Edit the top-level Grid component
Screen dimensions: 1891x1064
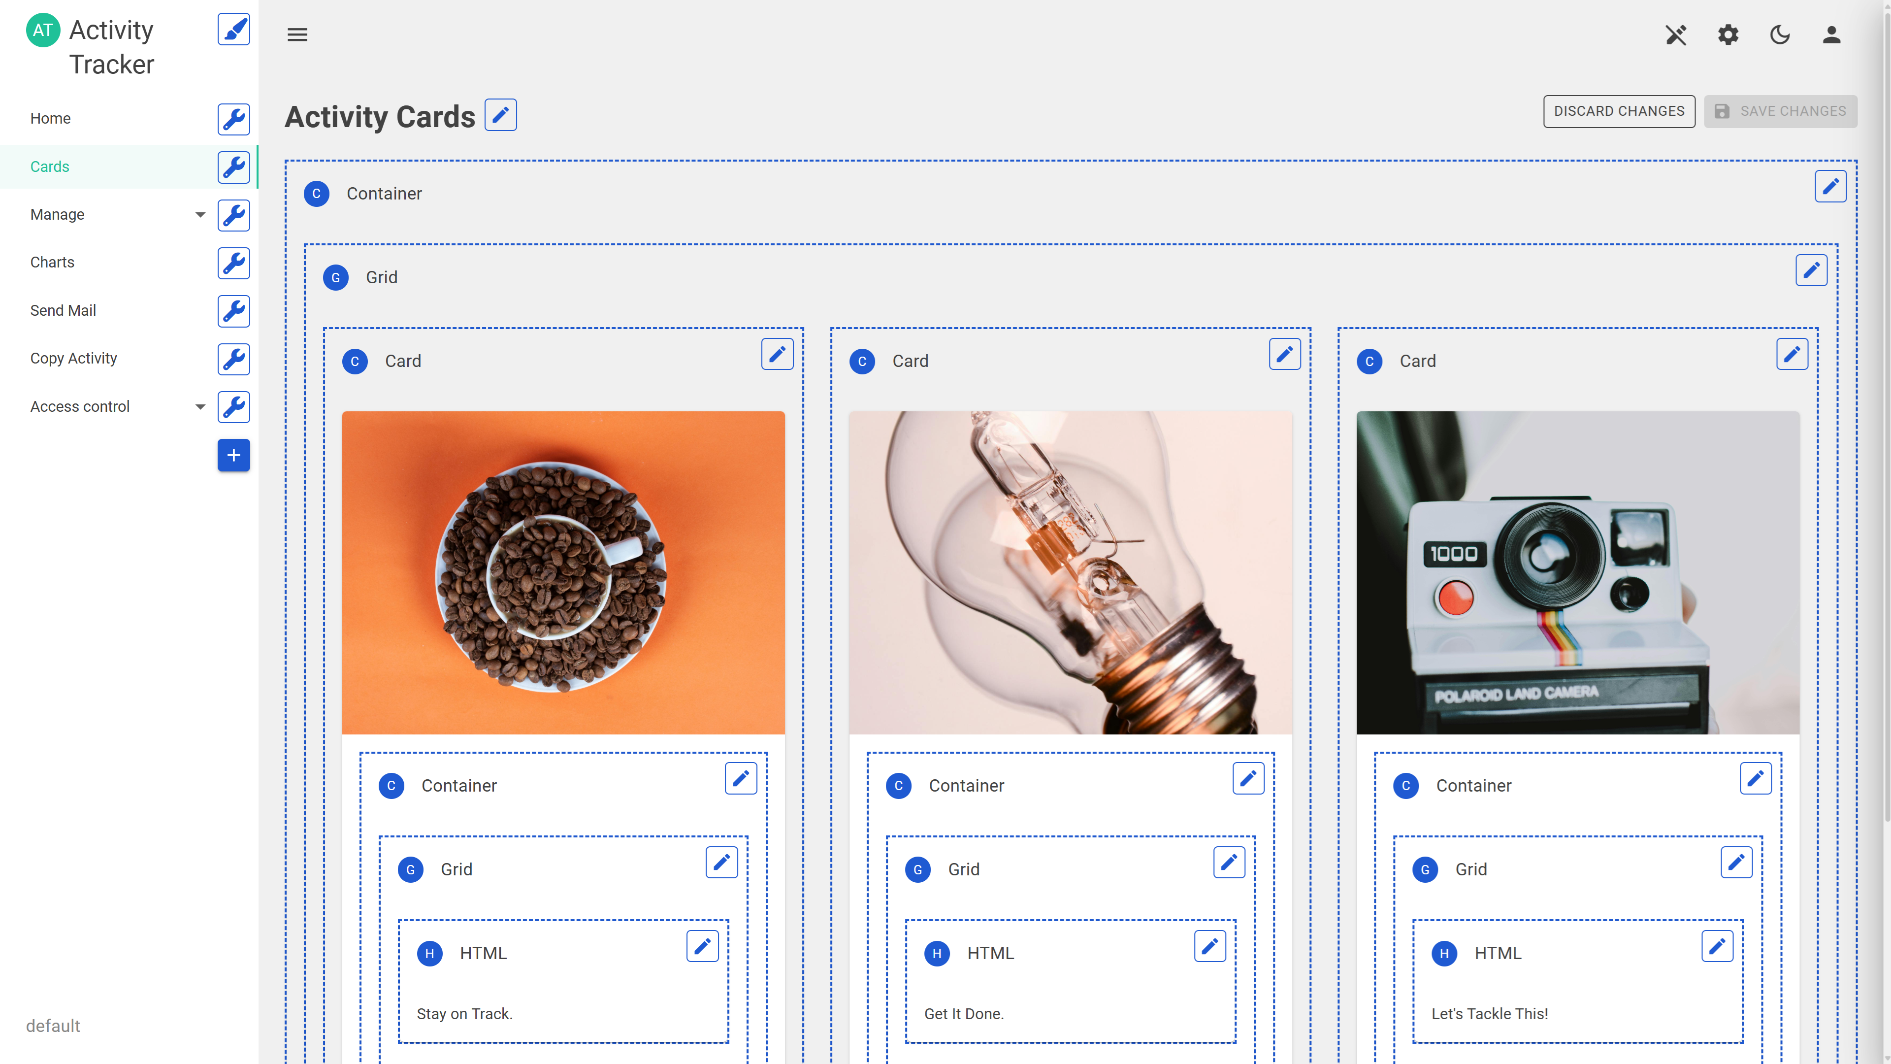pyautogui.click(x=1811, y=270)
